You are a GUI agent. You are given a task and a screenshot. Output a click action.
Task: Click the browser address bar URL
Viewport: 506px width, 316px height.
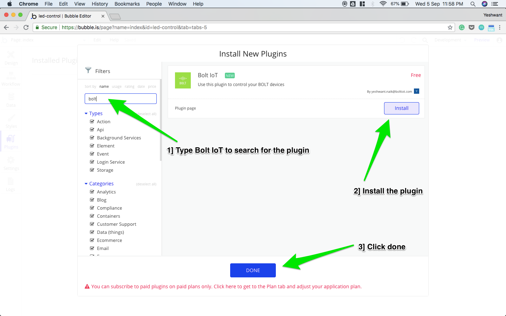134,27
